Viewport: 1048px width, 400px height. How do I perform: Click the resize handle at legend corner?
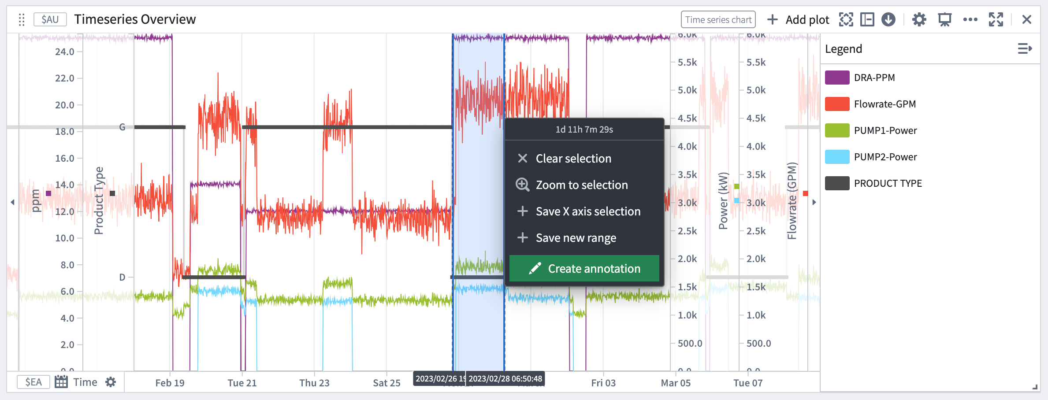[1035, 387]
